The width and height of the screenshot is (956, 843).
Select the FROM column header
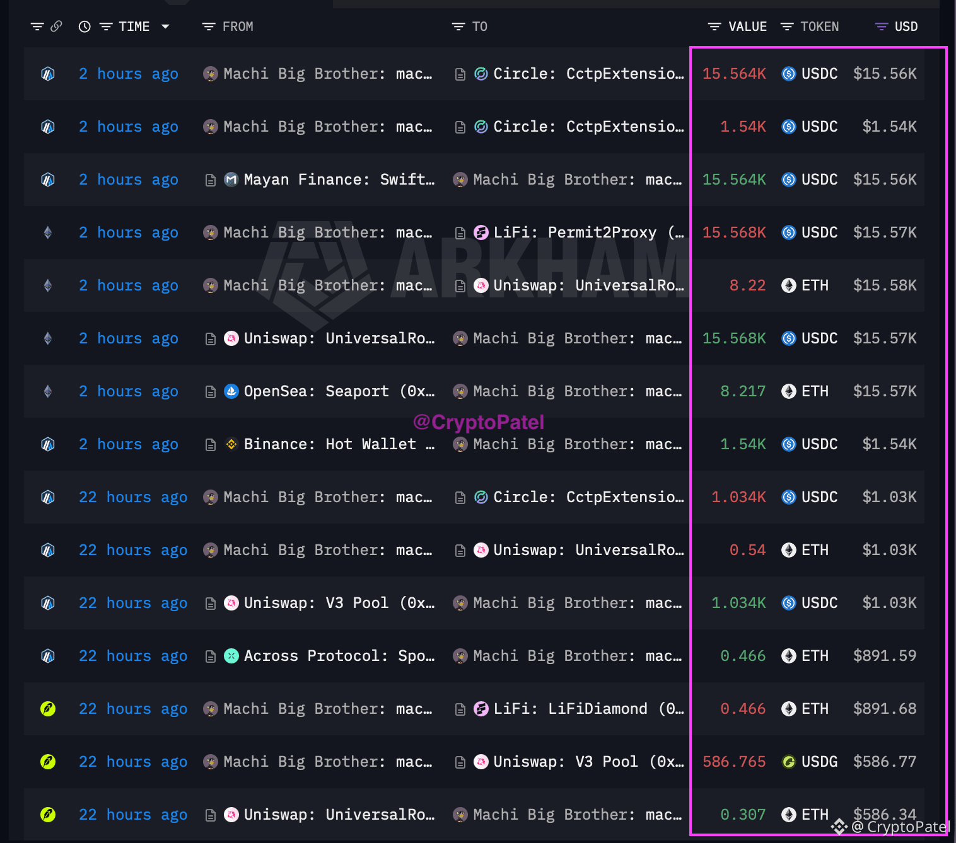(238, 26)
